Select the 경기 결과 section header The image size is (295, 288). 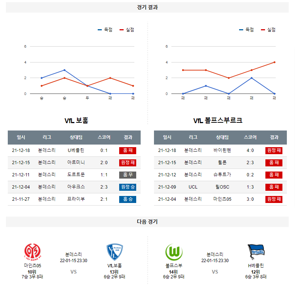pyautogui.click(x=147, y=7)
